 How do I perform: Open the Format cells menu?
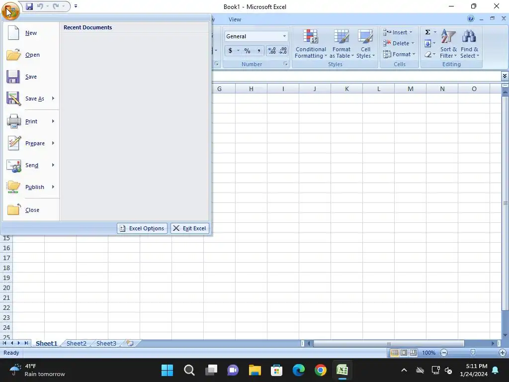point(399,54)
